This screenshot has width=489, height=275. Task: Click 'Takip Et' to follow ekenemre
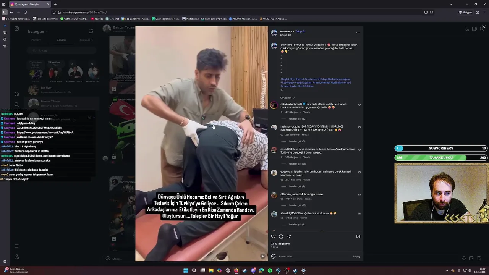click(300, 31)
